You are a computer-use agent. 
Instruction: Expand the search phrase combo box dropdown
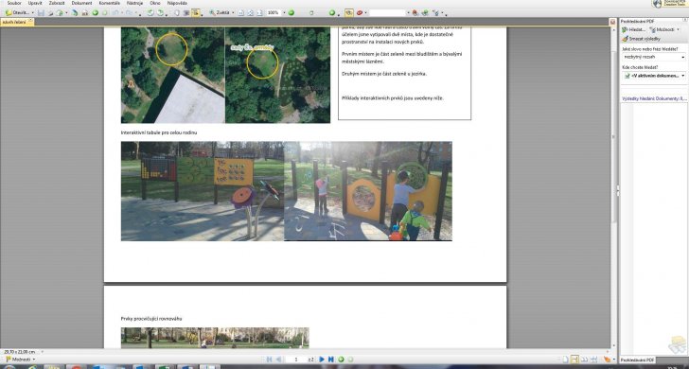[x=683, y=57]
